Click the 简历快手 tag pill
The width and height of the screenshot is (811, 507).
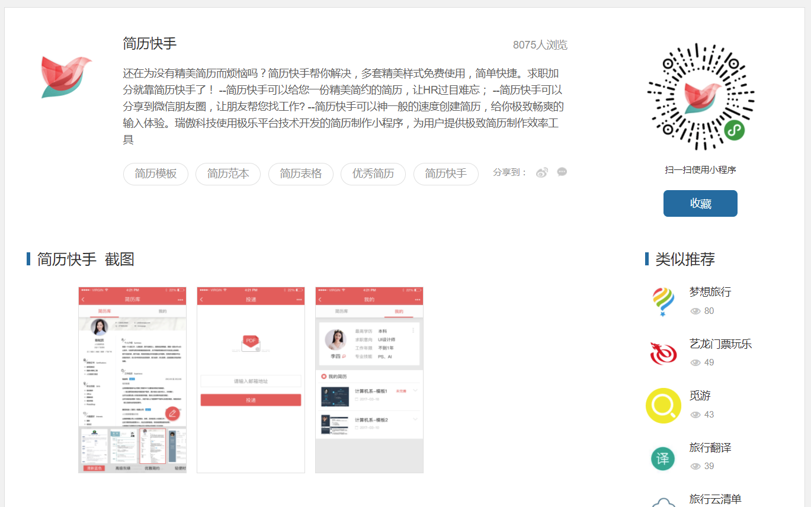pos(445,174)
